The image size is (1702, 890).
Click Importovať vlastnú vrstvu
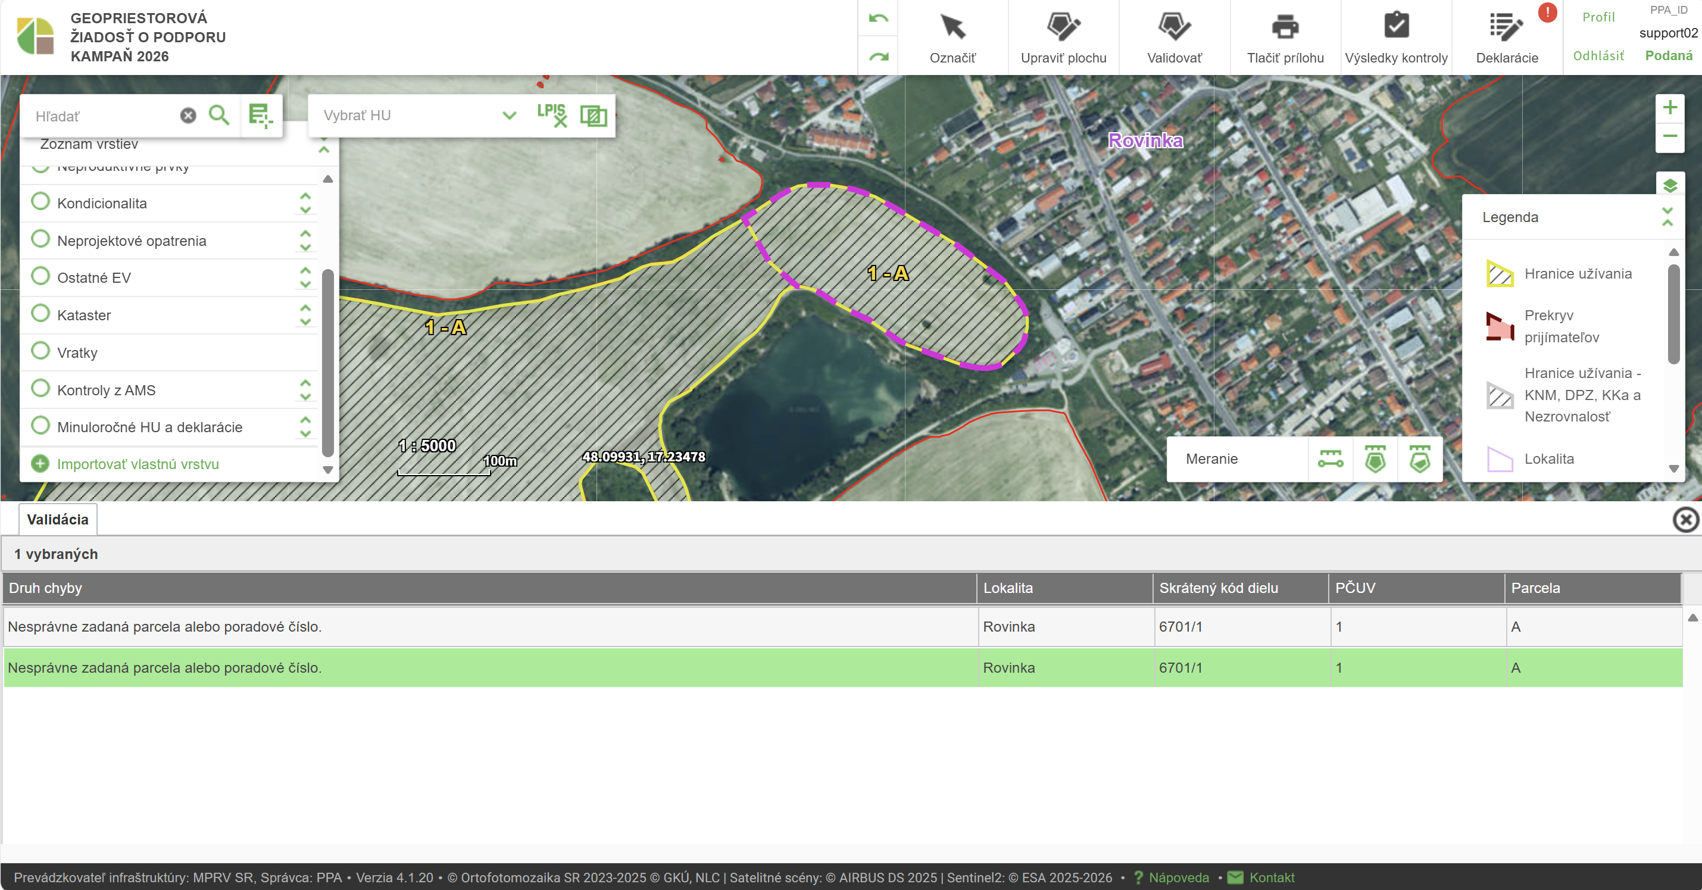pyautogui.click(x=138, y=464)
